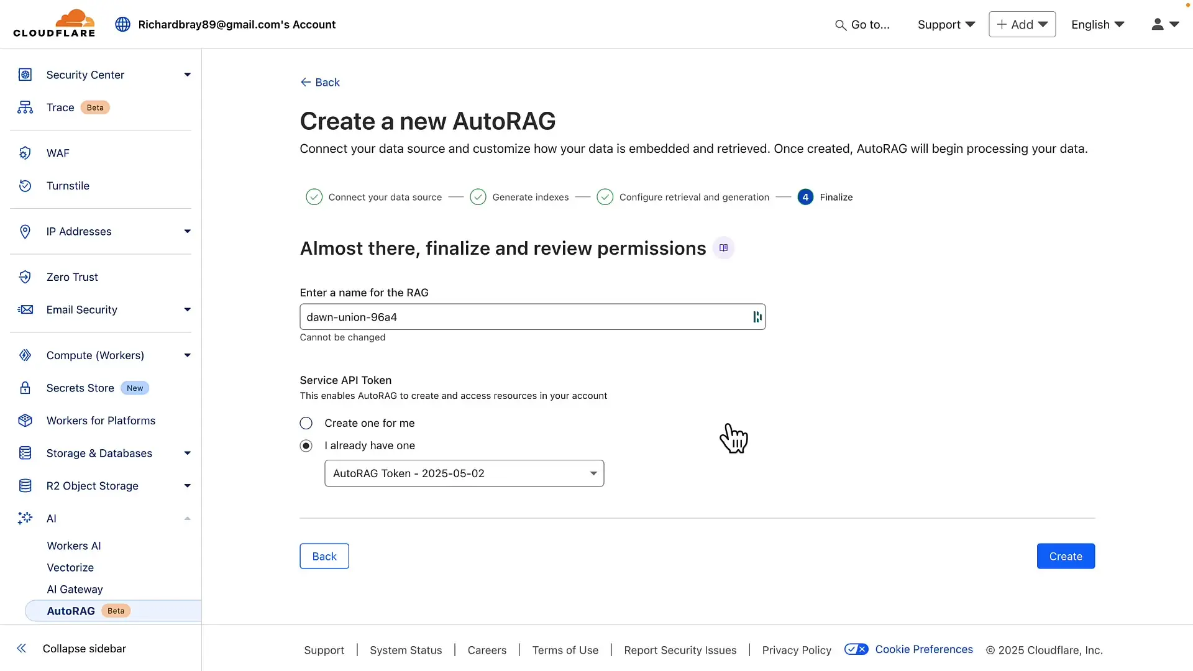Click the Cloudflare logo

(54, 24)
